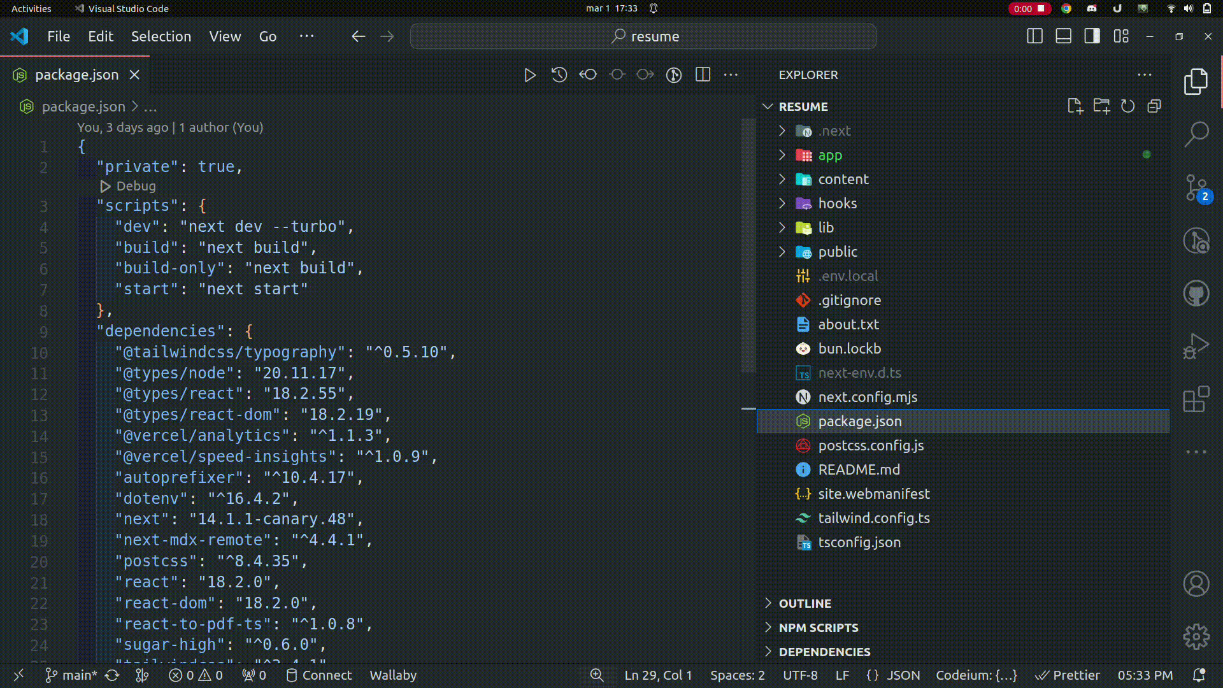Expand the NPM SCRIPTS section

click(819, 627)
